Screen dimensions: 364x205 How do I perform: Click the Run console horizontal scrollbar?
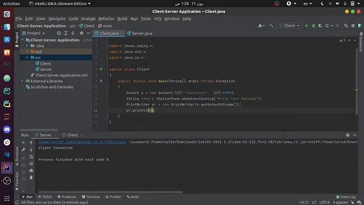click(110, 192)
